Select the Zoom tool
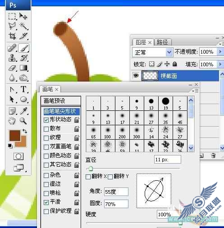Screen dimensions: 224x228 pos(23,121)
